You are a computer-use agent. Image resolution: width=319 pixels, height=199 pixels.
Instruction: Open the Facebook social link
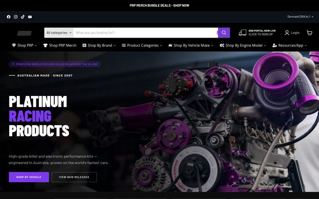click(x=8, y=17)
